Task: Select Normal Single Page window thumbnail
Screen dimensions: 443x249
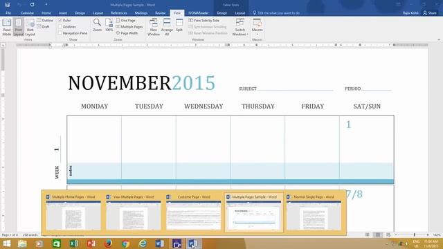Action: (314, 212)
